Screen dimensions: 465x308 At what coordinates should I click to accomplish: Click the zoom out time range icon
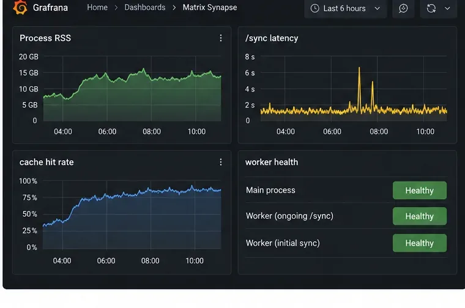[403, 9]
